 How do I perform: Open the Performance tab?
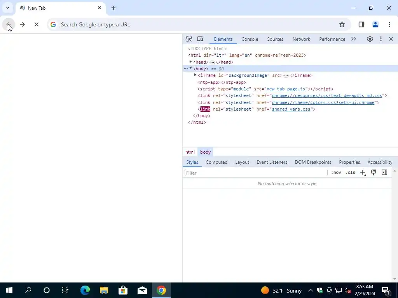[332, 39]
